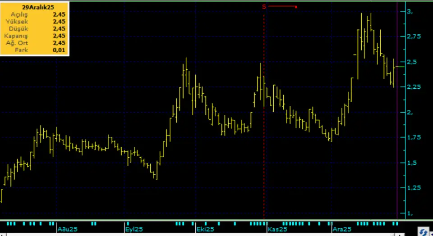Image resolution: width=433 pixels, height=236 pixels.
Task: Click the scrollbar left arrow button
Action: pyautogui.click(x=3, y=234)
